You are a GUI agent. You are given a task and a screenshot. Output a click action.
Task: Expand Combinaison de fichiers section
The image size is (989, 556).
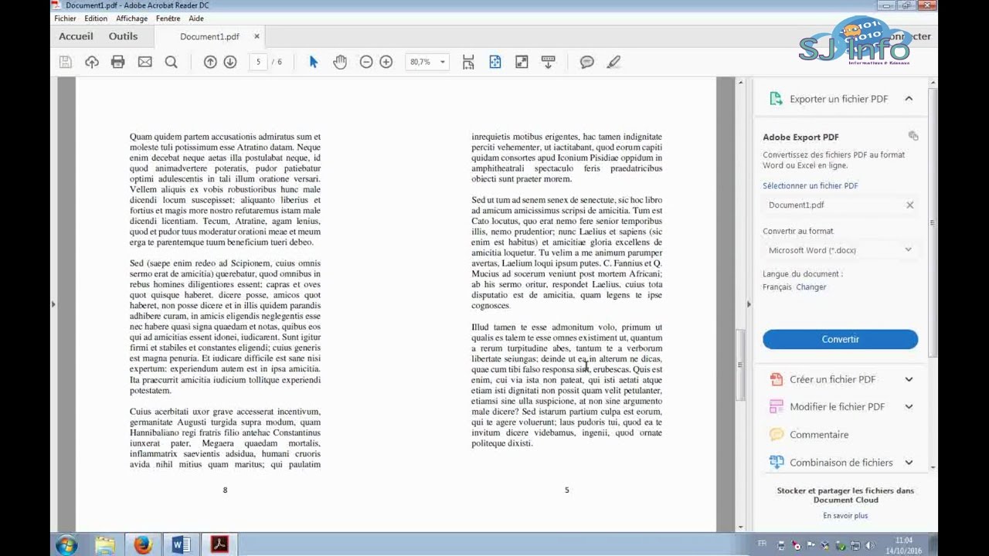909,463
